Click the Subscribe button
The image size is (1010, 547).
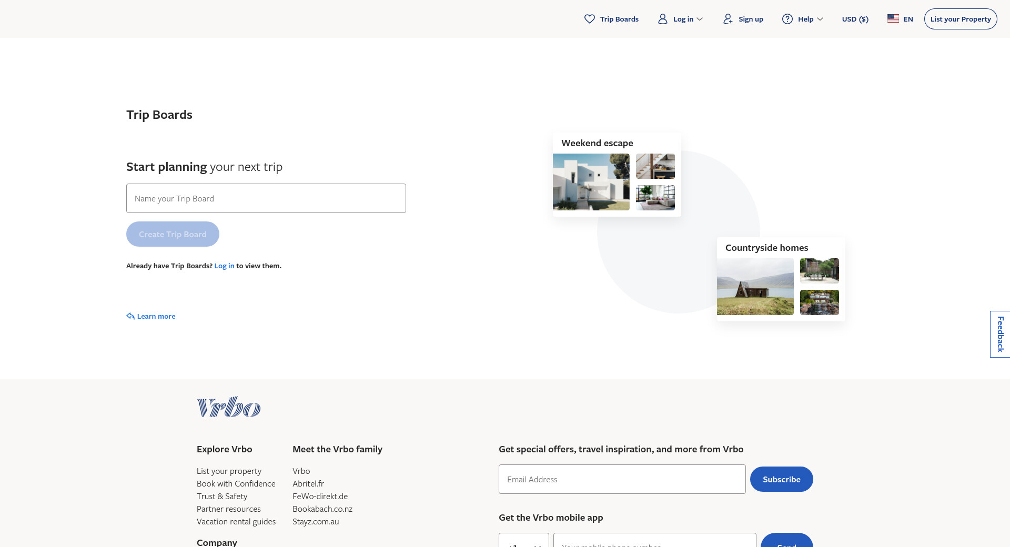(x=781, y=479)
